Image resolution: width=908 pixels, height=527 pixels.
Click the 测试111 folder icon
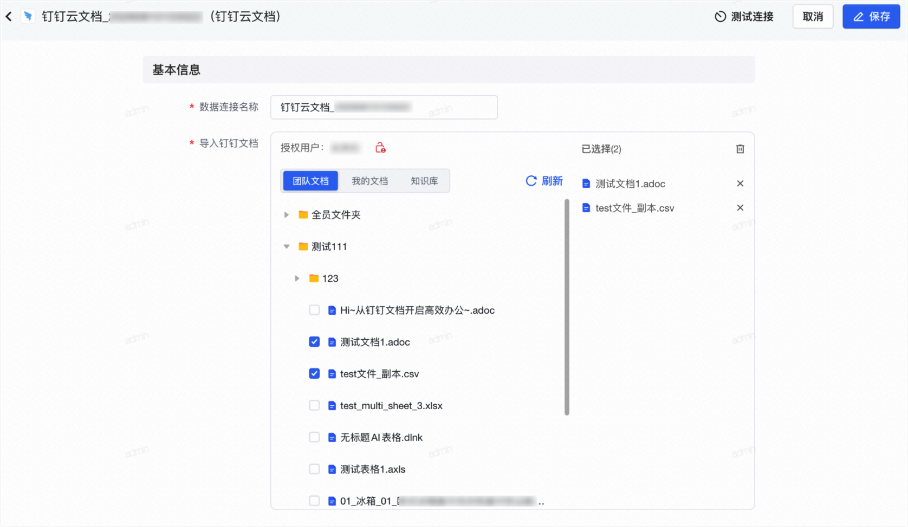pos(303,247)
